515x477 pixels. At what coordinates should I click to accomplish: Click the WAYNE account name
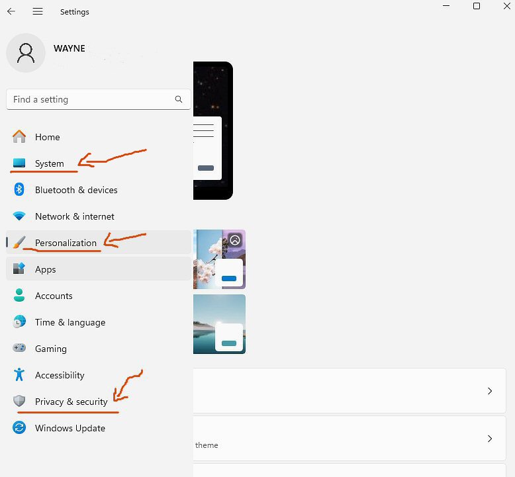[70, 48]
